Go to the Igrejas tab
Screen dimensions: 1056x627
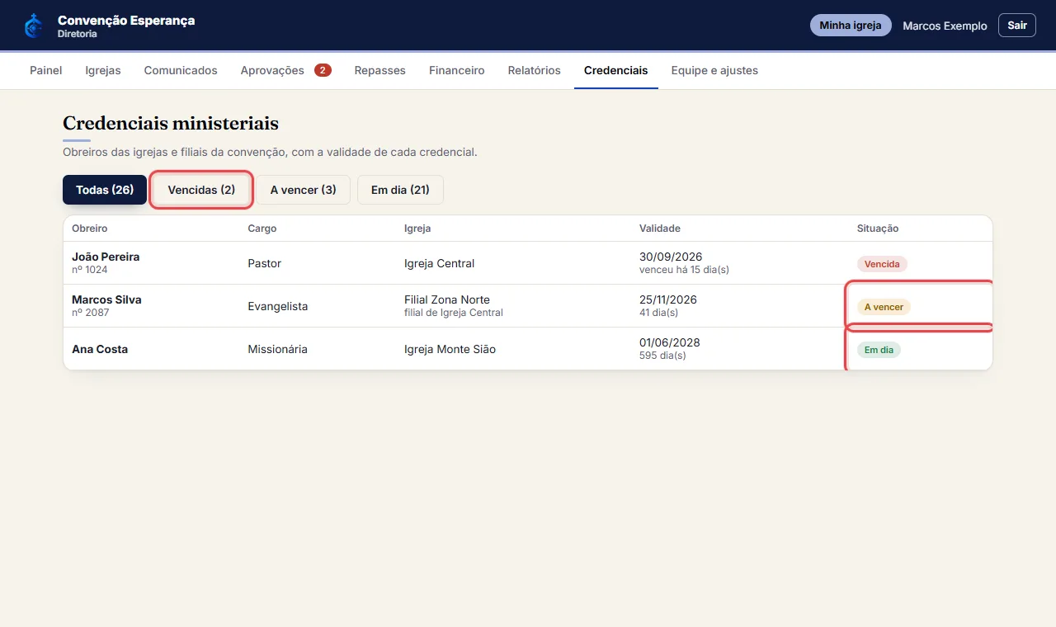click(x=103, y=70)
